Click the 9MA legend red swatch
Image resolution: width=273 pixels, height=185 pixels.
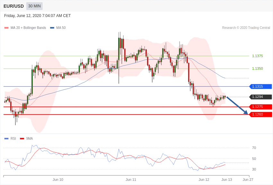pyautogui.click(x=22, y=138)
